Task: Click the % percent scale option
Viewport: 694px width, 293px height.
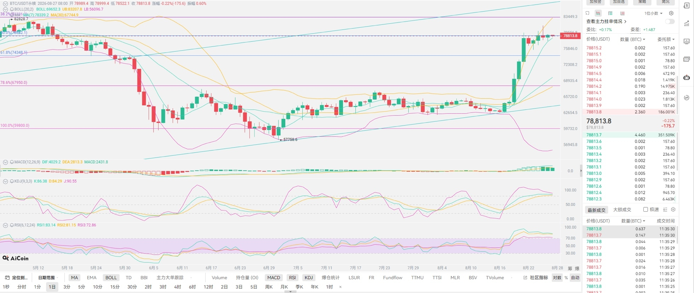Action: [566, 278]
